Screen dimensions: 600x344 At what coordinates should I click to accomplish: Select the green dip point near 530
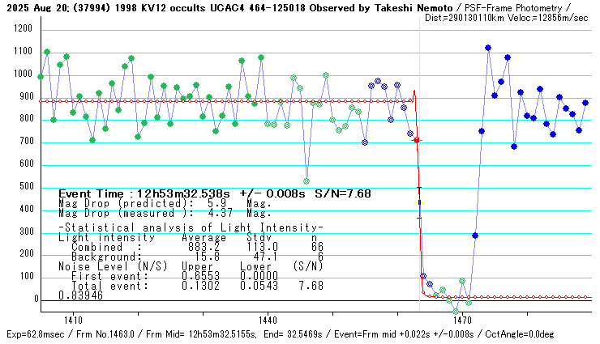point(306,181)
